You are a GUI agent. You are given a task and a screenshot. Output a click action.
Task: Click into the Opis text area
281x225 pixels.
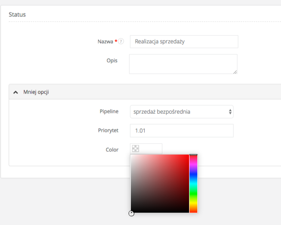pos(183,64)
